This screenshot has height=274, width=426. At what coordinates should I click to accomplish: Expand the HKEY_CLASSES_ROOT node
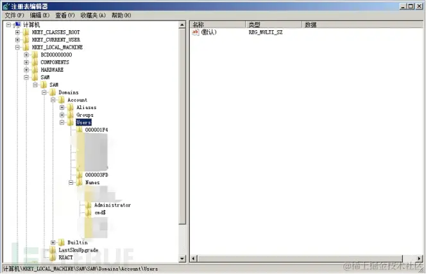coord(17,32)
